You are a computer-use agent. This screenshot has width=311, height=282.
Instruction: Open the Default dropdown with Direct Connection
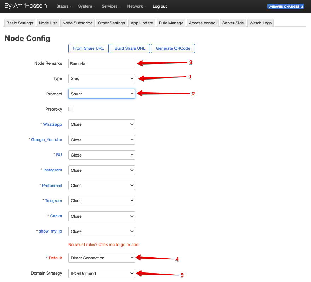tap(102, 258)
